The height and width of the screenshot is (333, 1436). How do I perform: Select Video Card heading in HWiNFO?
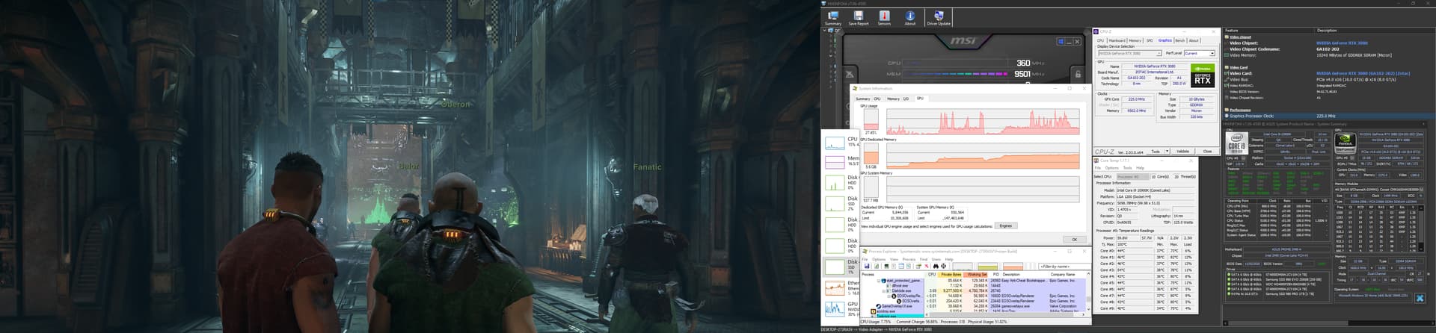(x=1239, y=67)
